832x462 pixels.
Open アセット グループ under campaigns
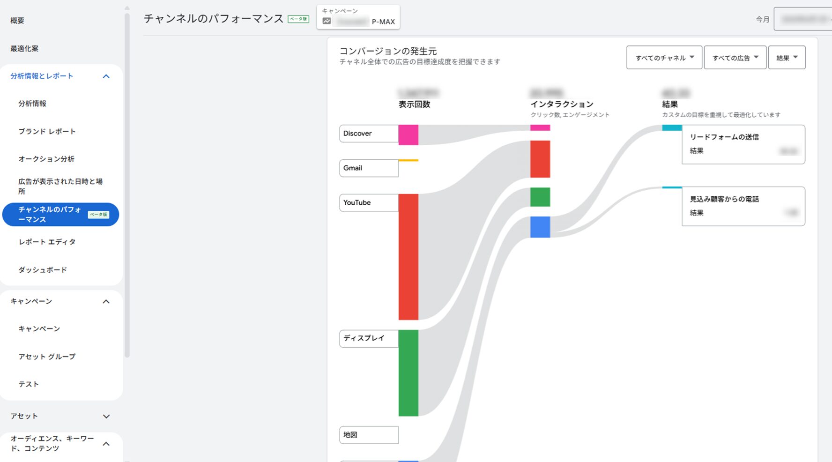click(x=47, y=357)
